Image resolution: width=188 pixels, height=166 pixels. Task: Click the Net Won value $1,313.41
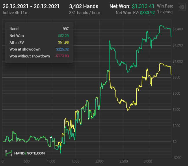click(x=143, y=6)
